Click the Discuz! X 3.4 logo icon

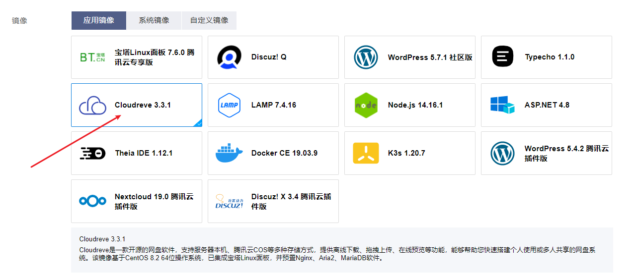[x=230, y=201]
